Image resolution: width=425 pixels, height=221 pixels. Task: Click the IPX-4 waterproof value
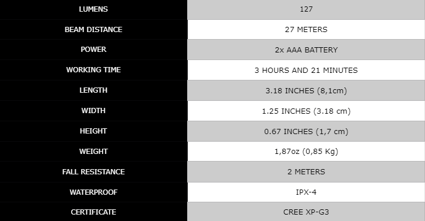[x=306, y=192]
